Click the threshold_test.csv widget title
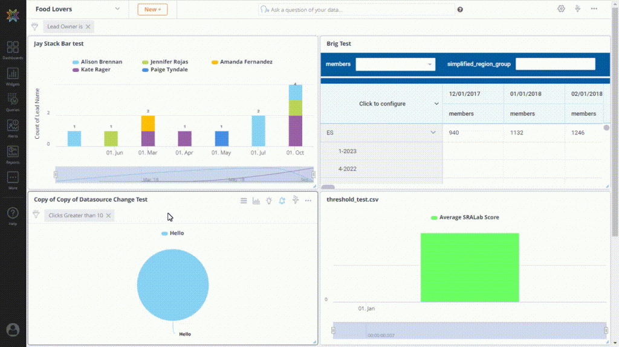The image size is (619, 347). (x=352, y=200)
